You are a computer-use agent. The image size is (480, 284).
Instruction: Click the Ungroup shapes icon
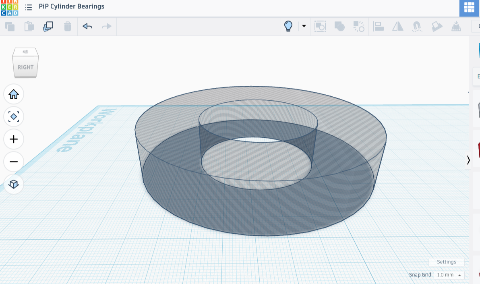click(359, 26)
